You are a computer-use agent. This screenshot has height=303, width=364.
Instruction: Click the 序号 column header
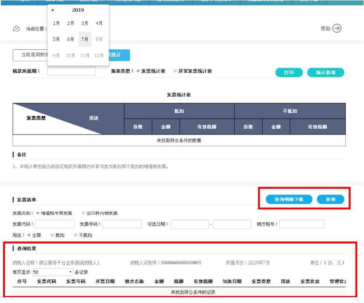(x=22, y=281)
